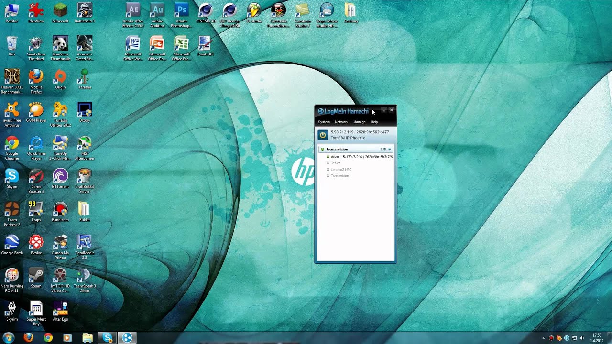The width and height of the screenshot is (612, 344).
Task: Select the offline Tranzmizion peer entry
Action: coord(338,176)
